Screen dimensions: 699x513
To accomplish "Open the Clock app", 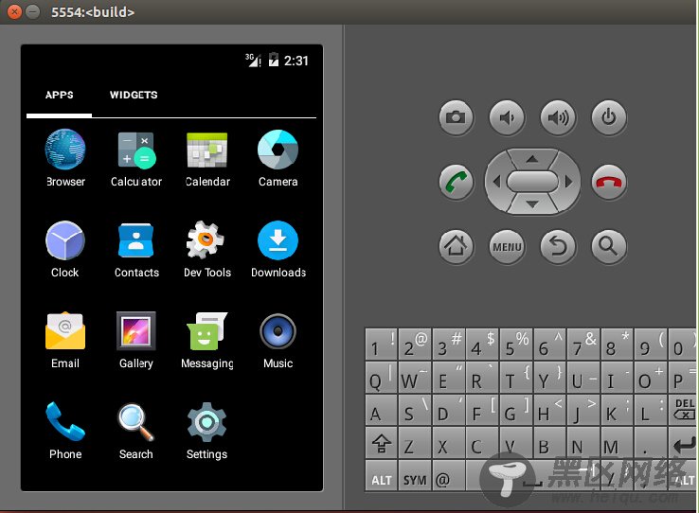I will point(65,249).
